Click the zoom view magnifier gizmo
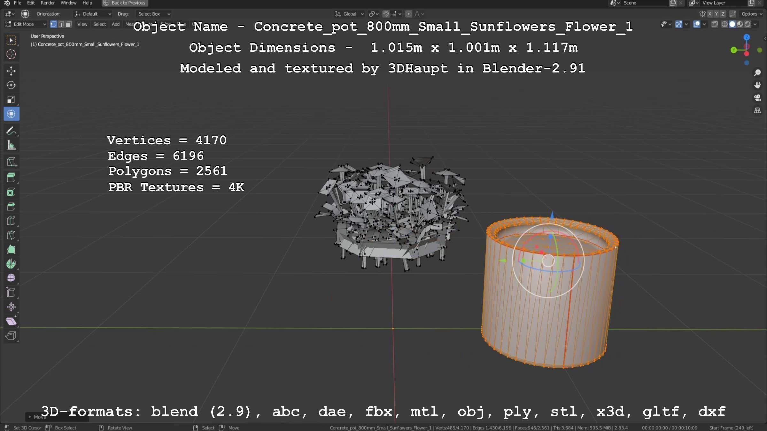 point(757,73)
